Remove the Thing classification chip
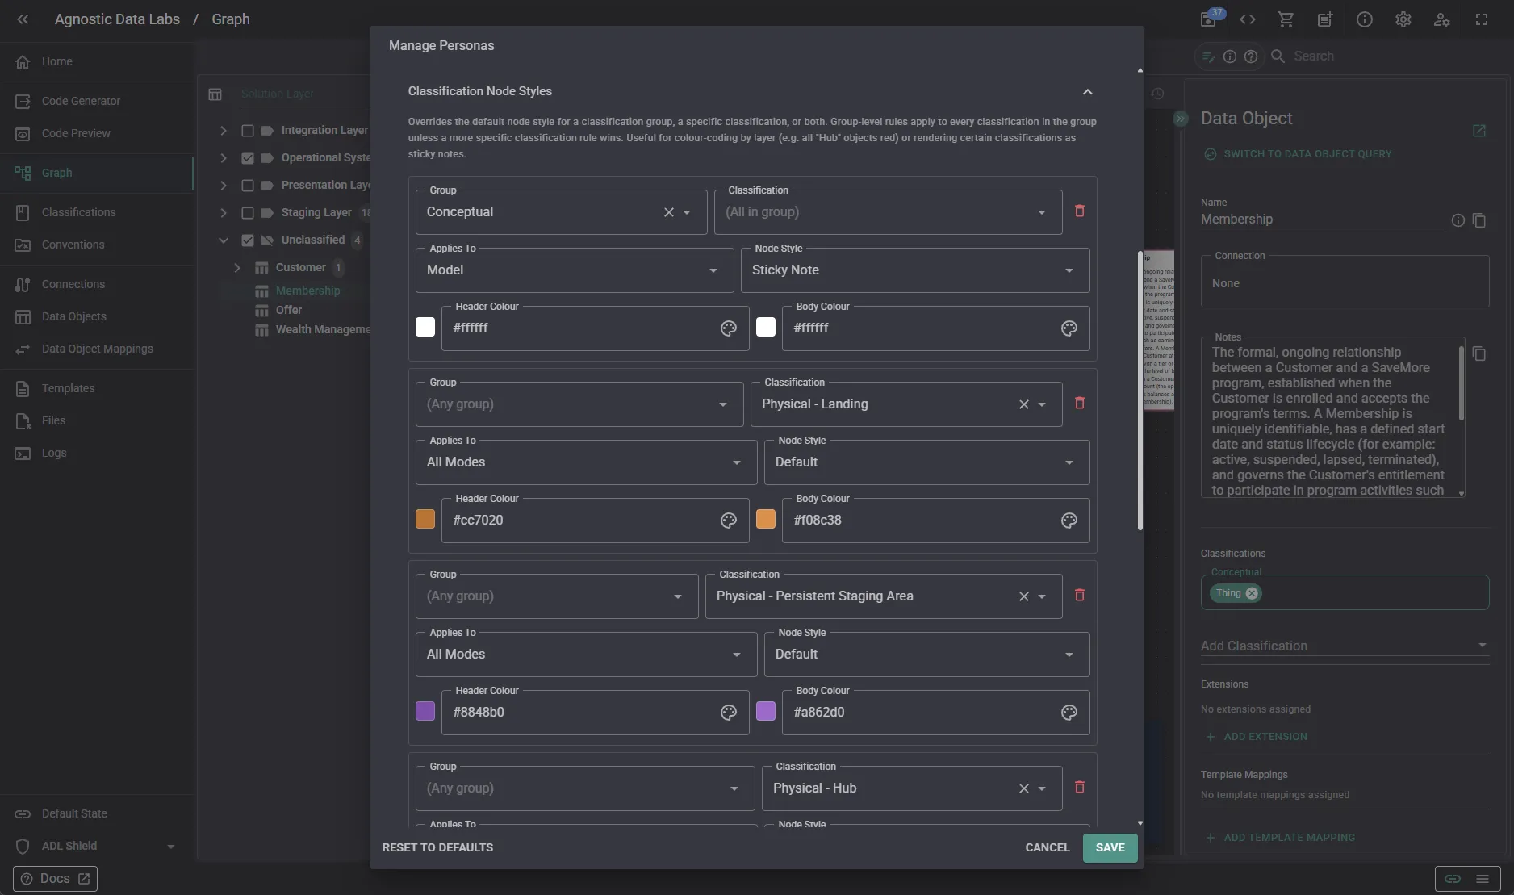Image resolution: width=1514 pixels, height=895 pixels. pyautogui.click(x=1251, y=593)
